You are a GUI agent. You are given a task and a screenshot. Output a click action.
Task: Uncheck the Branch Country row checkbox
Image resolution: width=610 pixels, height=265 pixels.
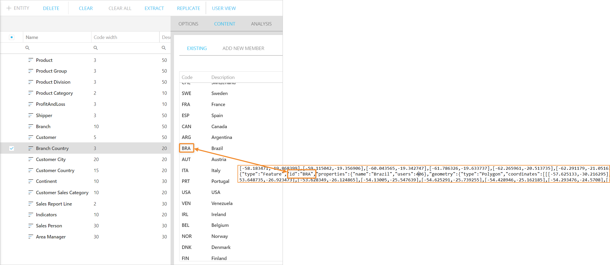12,148
